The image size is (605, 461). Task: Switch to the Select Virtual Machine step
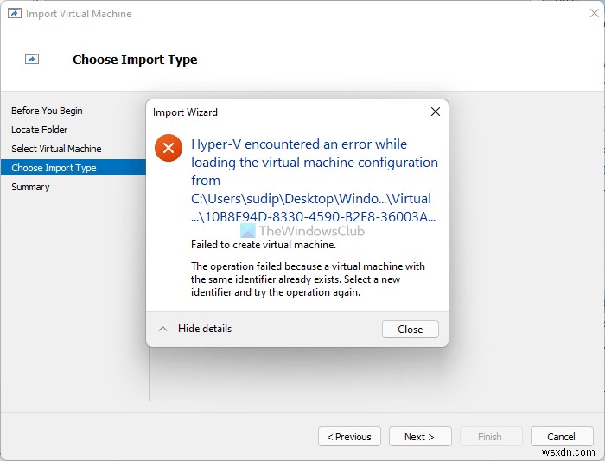pos(56,149)
